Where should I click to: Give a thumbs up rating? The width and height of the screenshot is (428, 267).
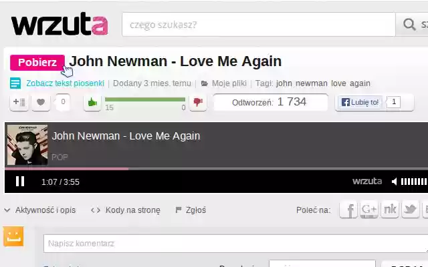[92, 102]
